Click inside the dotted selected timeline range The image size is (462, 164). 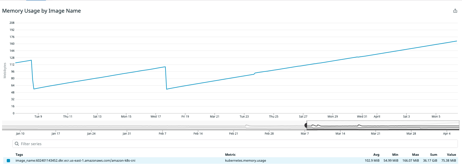(x=383, y=125)
